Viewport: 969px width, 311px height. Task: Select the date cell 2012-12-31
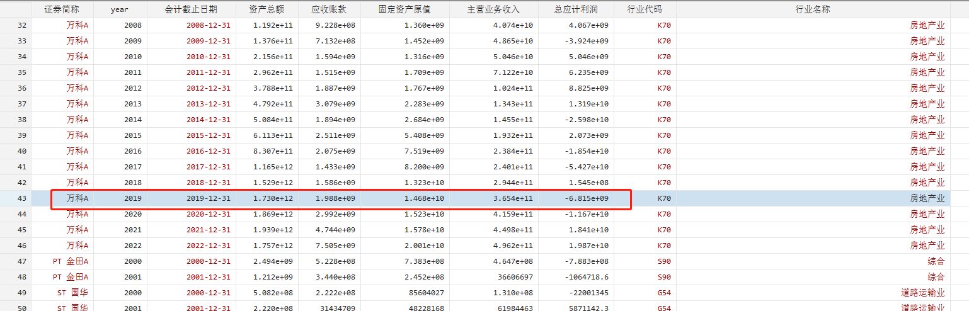point(209,88)
